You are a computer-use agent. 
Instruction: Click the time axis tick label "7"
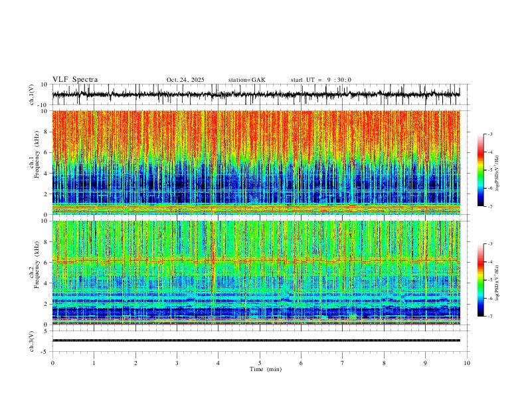[343, 363]
